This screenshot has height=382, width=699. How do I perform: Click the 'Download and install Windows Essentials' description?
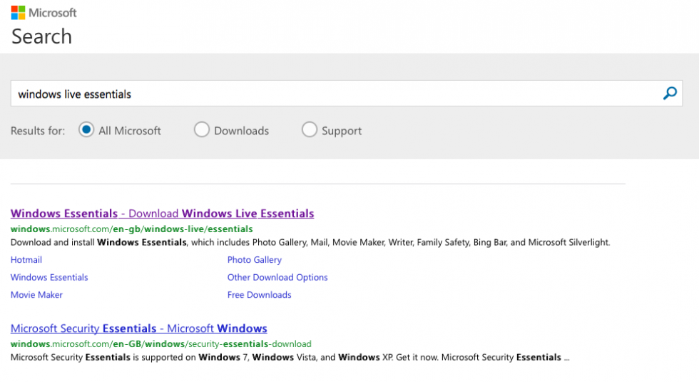point(310,242)
